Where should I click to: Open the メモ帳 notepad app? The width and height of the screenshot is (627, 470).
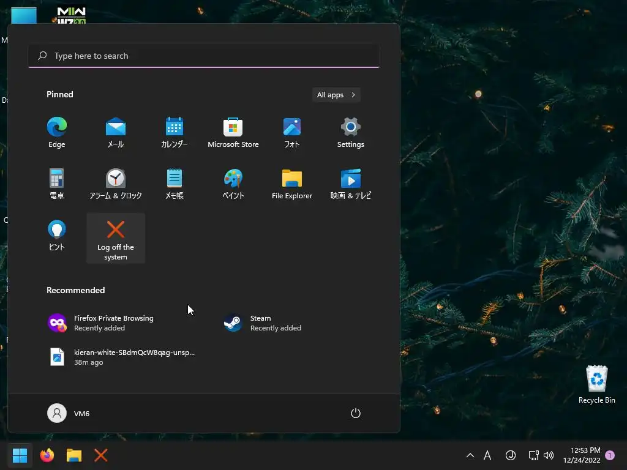click(x=175, y=184)
